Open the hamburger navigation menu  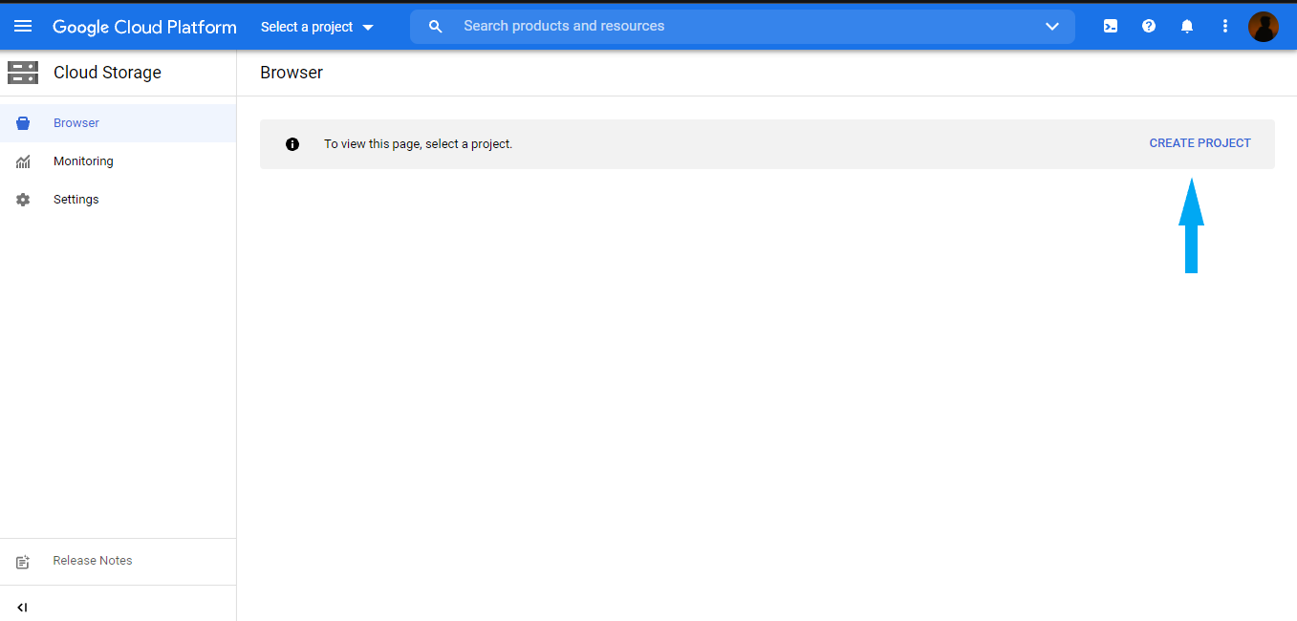[23, 27]
